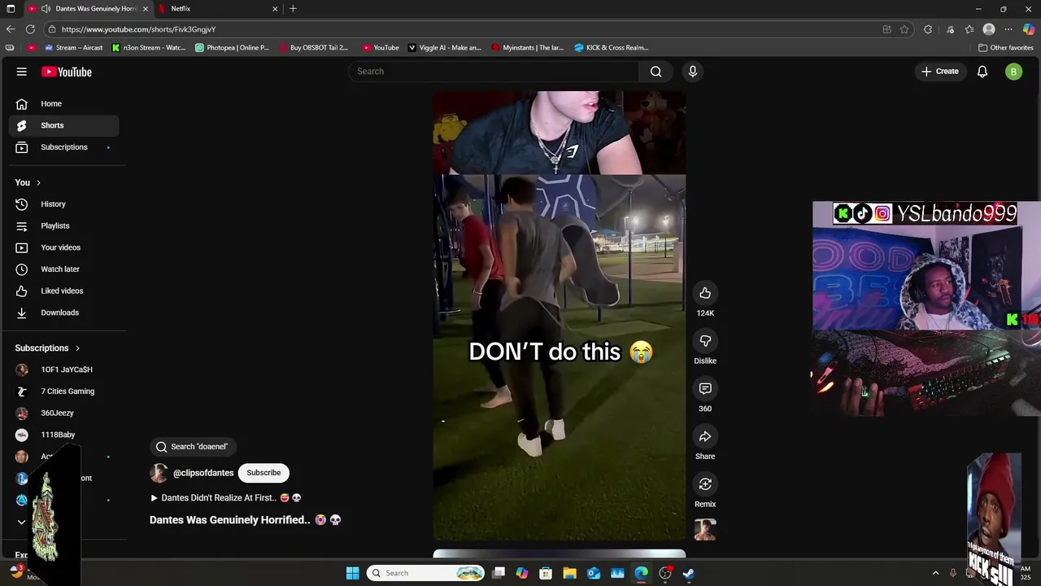Open KICK & Cross Realm bookmark
Screen dimensions: 1041x586
pos(612,48)
